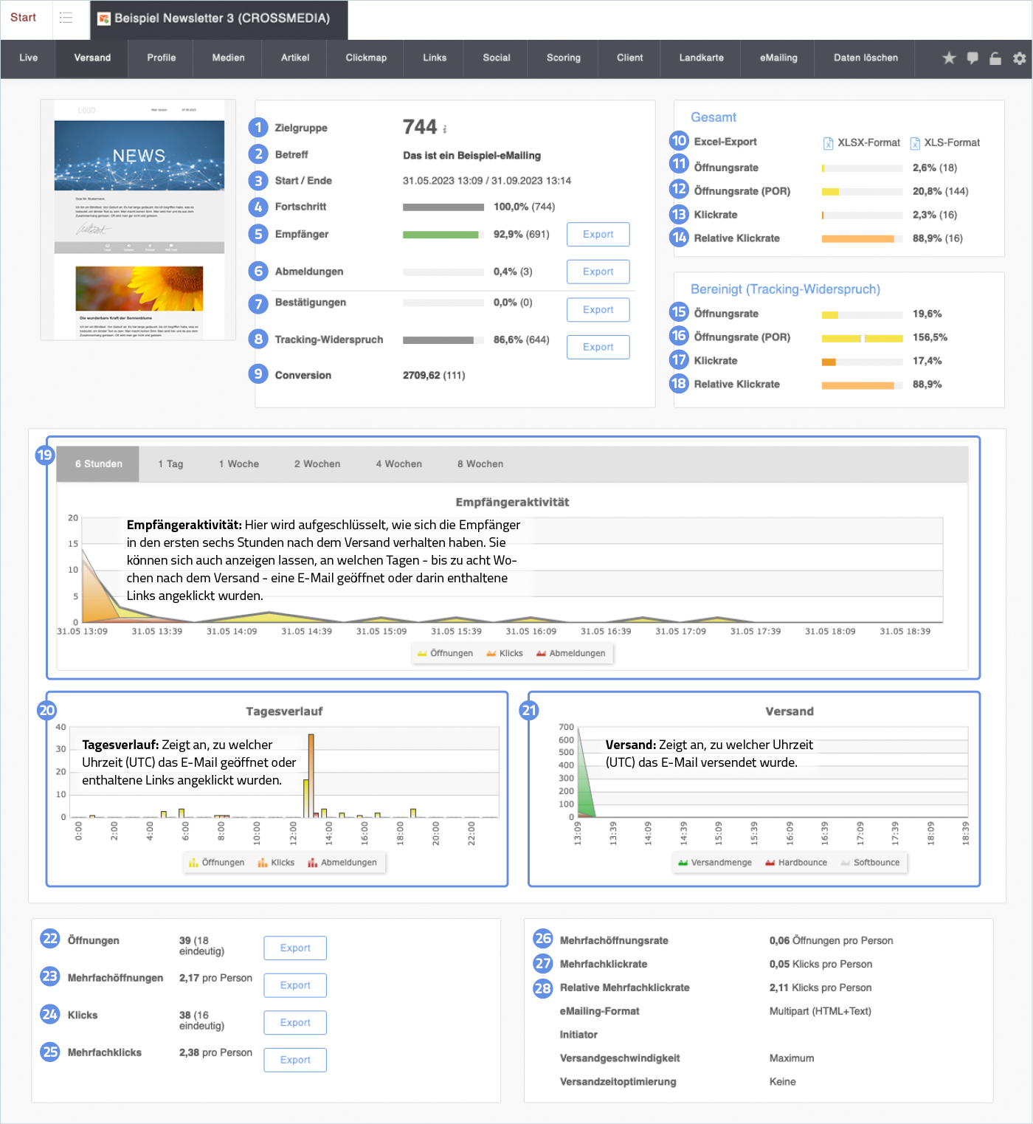Click the Relative Klickrate bar under Gesamt
Viewport: 1033px width, 1124px height.
[862, 239]
